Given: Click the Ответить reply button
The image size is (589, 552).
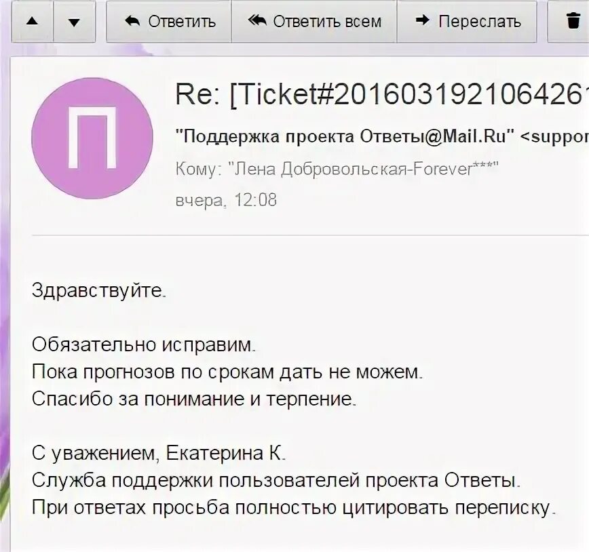Looking at the screenshot, I should pos(170,22).
